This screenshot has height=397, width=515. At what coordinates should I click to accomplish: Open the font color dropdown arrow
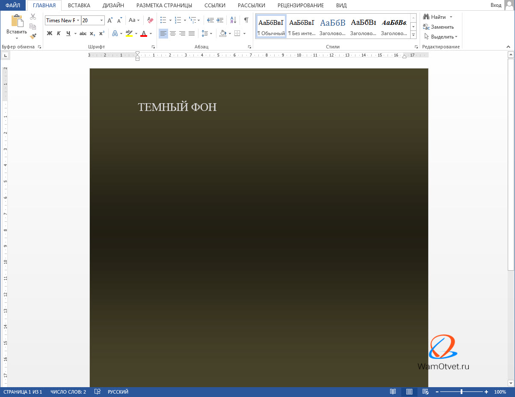(151, 33)
